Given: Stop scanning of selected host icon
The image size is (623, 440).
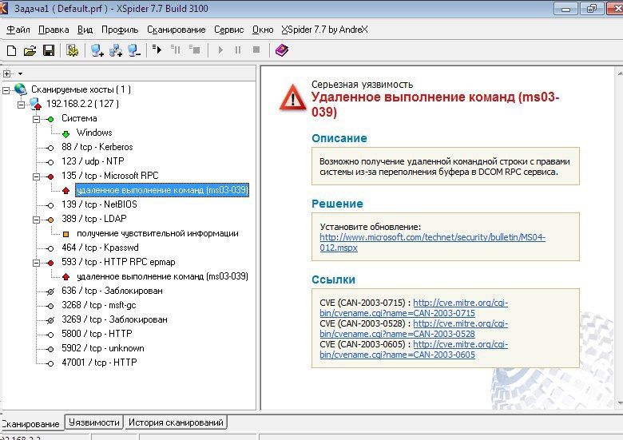Looking at the screenshot, I should 194,50.
